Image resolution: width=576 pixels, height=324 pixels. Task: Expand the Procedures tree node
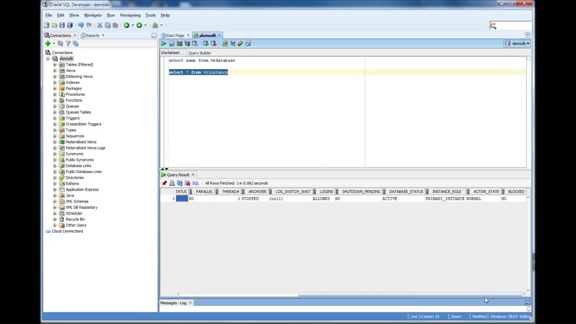(55, 94)
